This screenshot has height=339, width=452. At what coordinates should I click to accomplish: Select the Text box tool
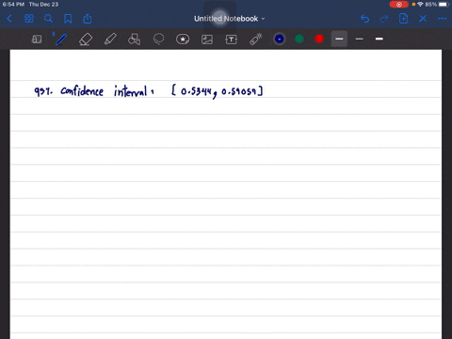tap(232, 40)
